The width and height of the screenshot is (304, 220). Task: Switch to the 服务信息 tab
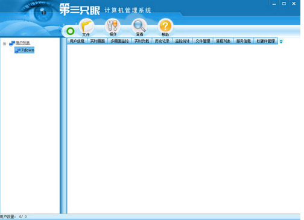point(243,41)
